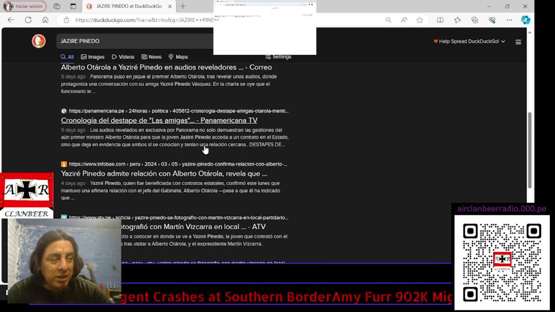This screenshot has height=312, width=555.
Task: Refresh the current page
Action: (x=28, y=20)
